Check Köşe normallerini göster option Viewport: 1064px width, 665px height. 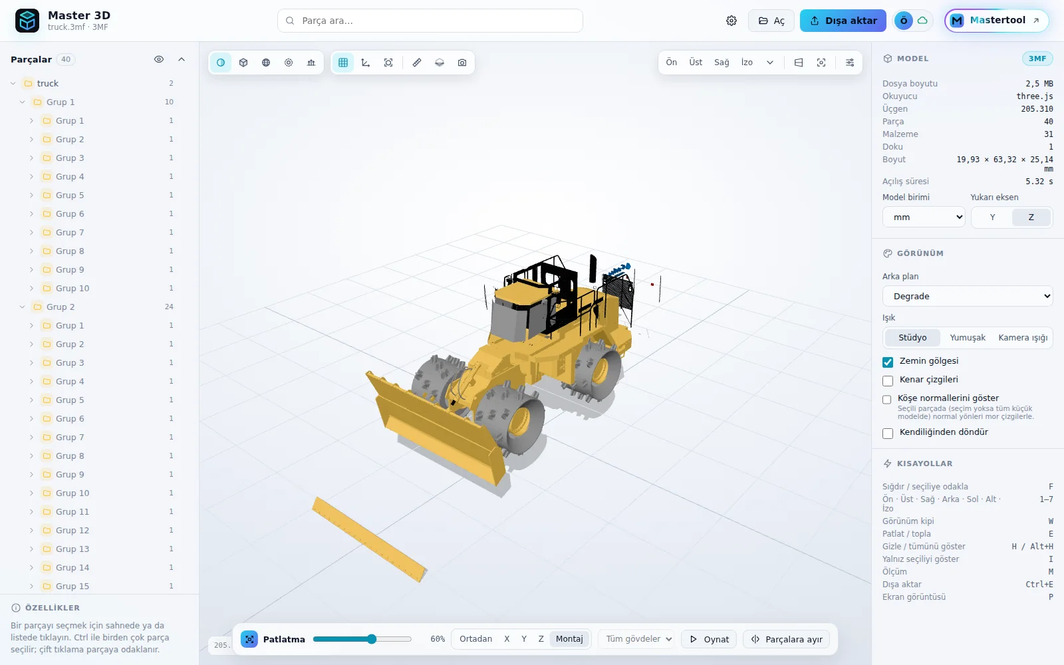887,400
